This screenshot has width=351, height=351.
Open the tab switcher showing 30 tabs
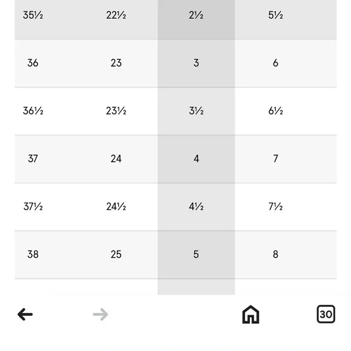coord(326,314)
